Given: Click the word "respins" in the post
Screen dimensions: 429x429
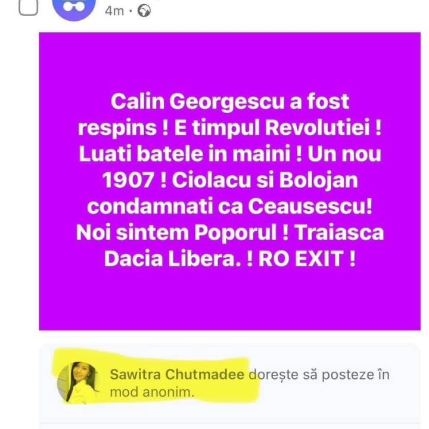Looking at the screenshot, I should tap(117, 128).
